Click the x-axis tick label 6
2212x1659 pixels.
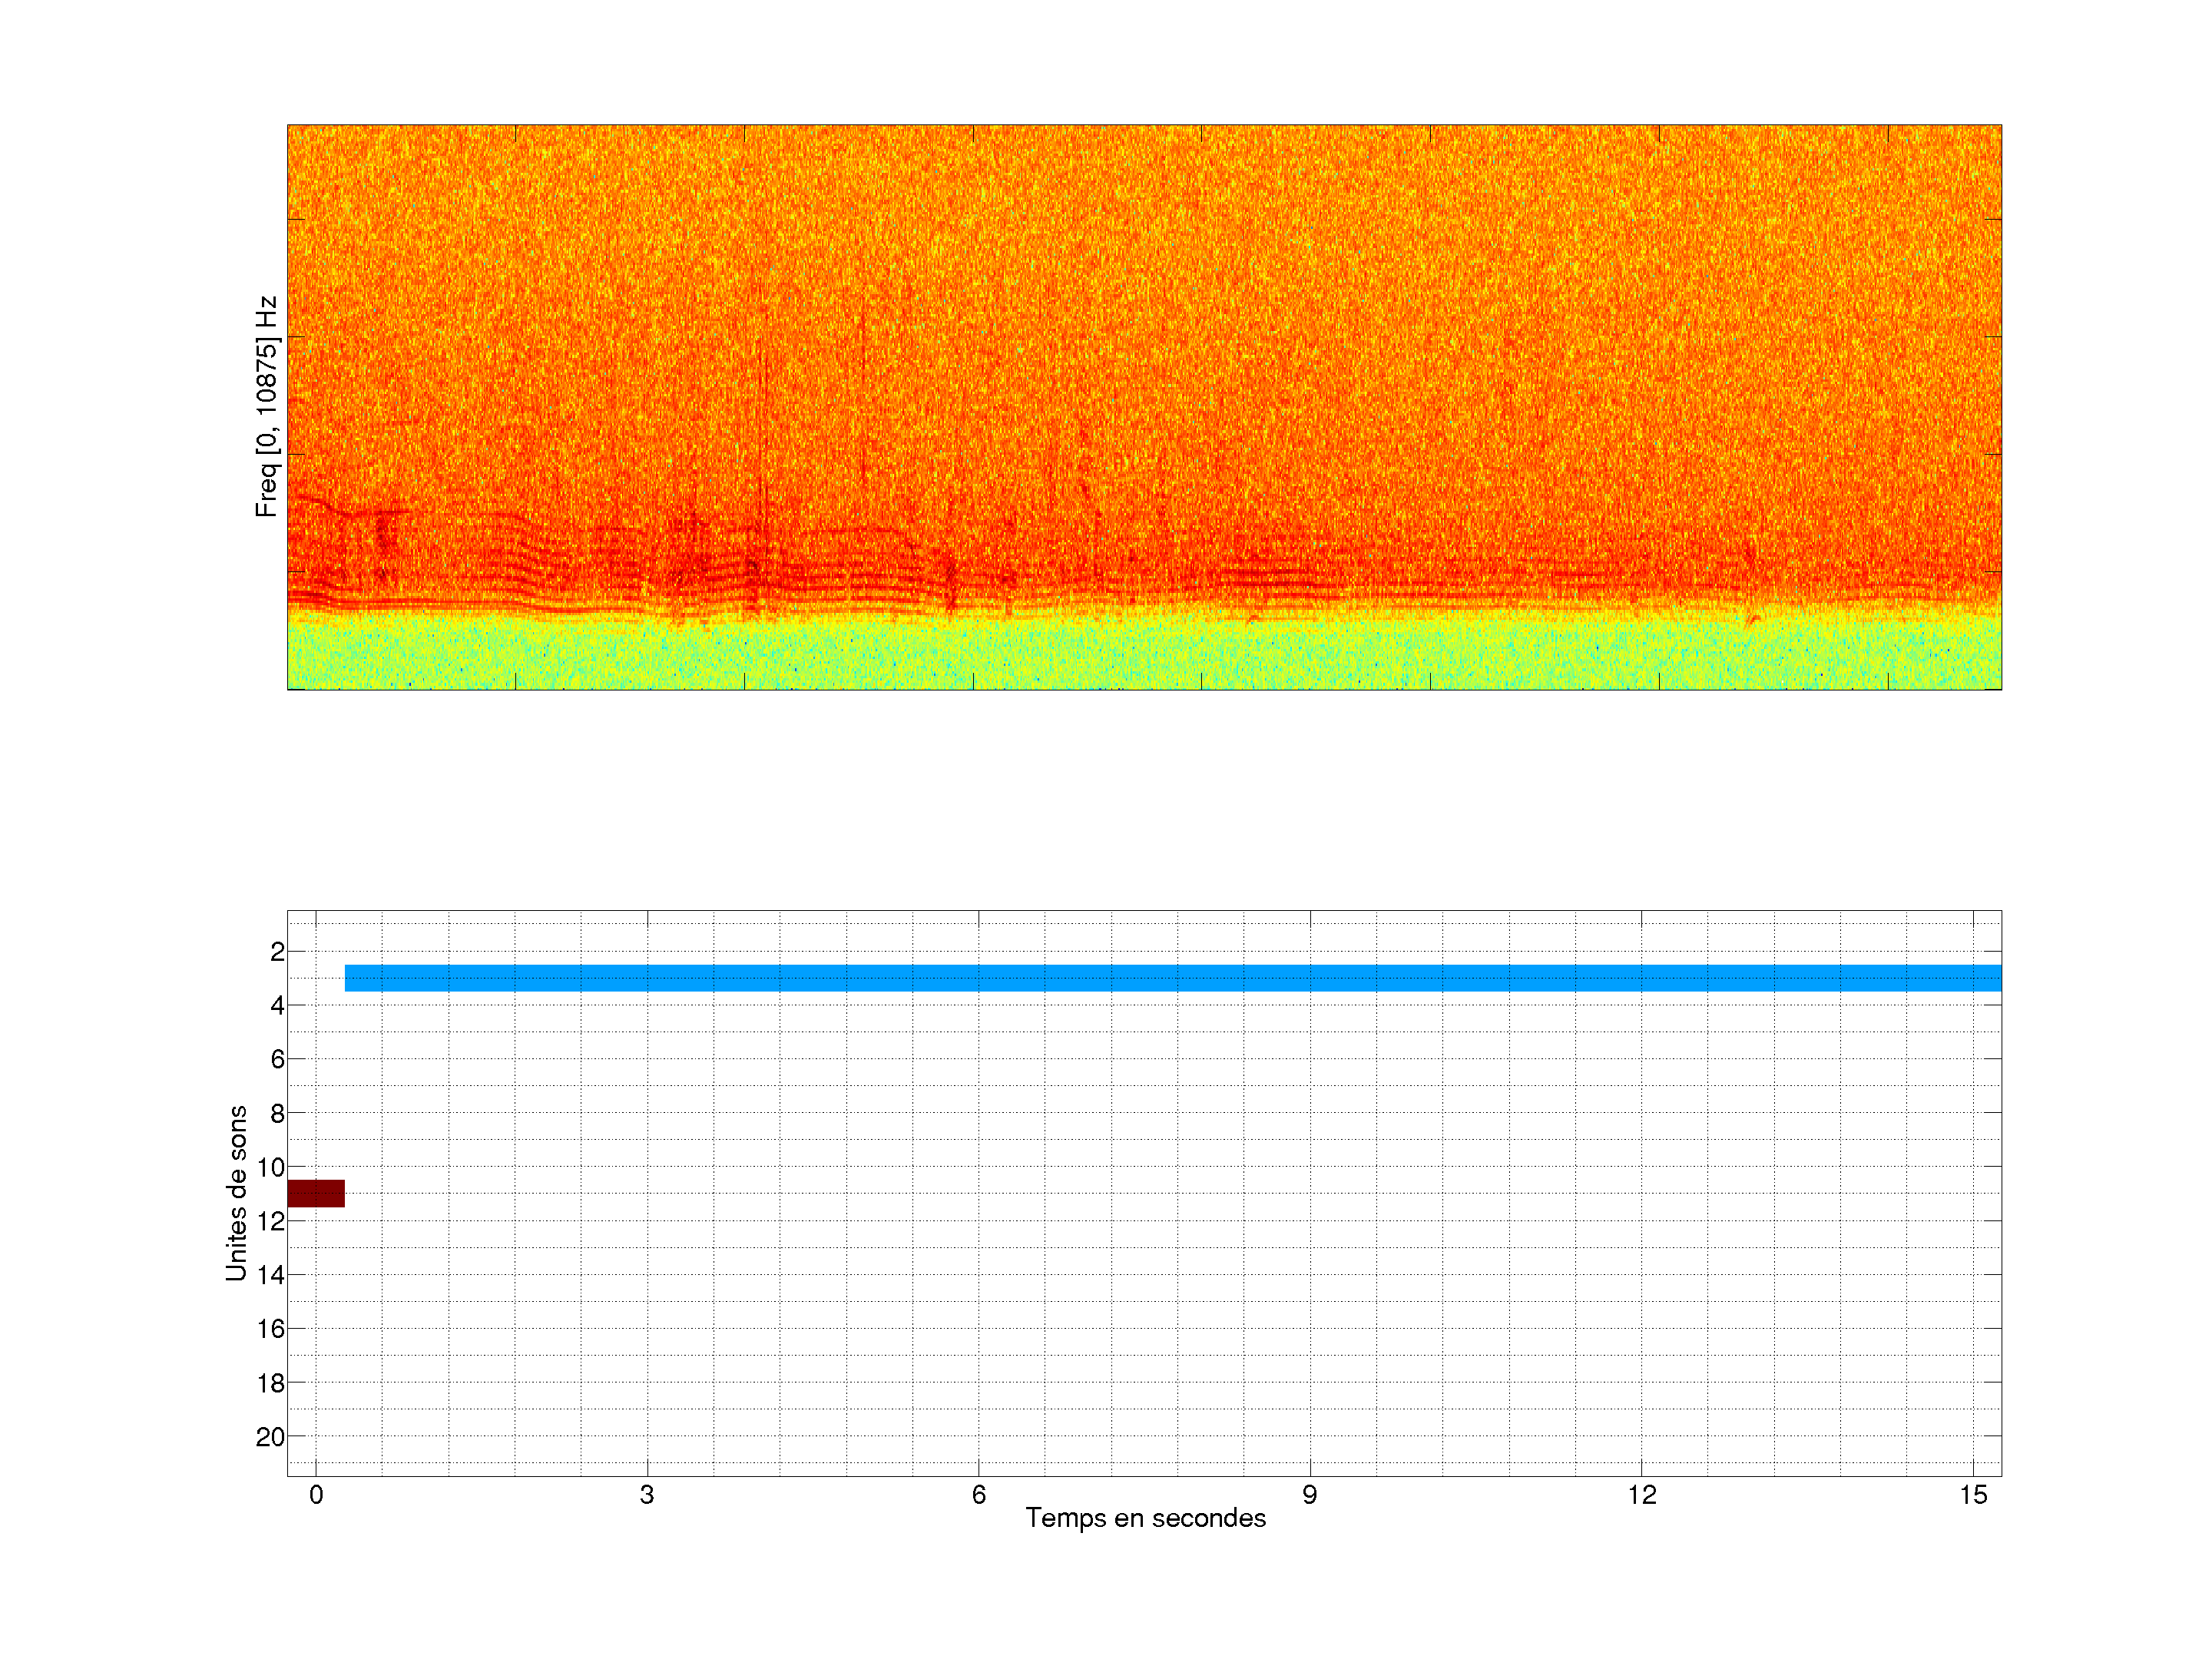coord(978,1495)
